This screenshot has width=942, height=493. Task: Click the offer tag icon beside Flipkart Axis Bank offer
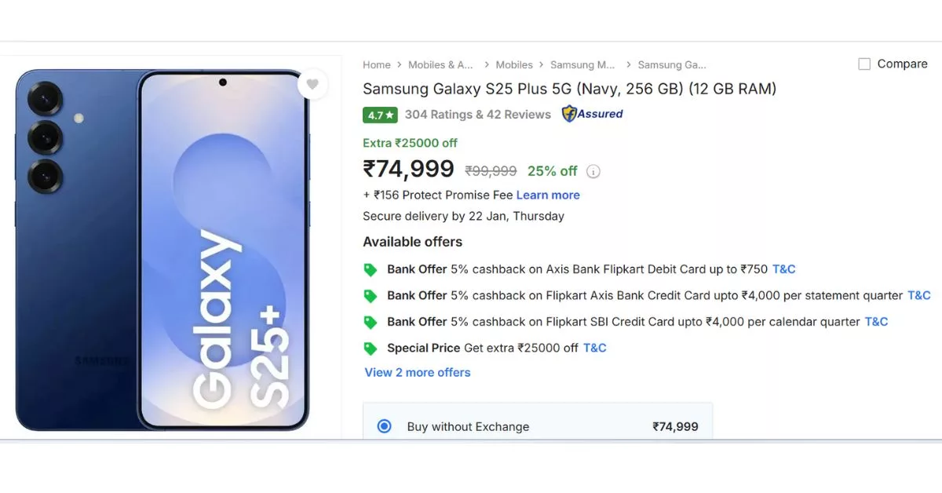tap(370, 295)
